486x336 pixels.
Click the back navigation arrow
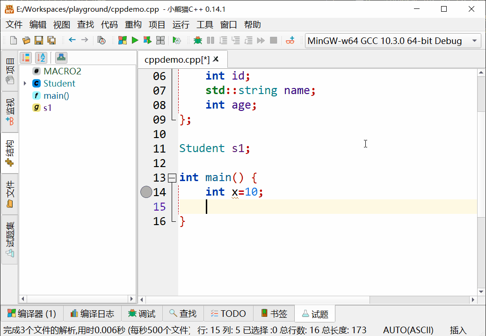(x=72, y=41)
